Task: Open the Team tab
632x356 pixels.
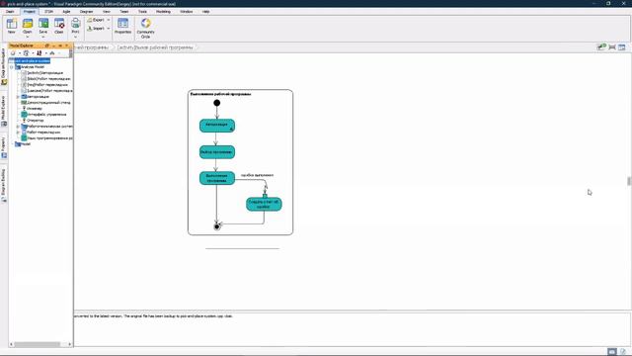Action: coord(124,12)
